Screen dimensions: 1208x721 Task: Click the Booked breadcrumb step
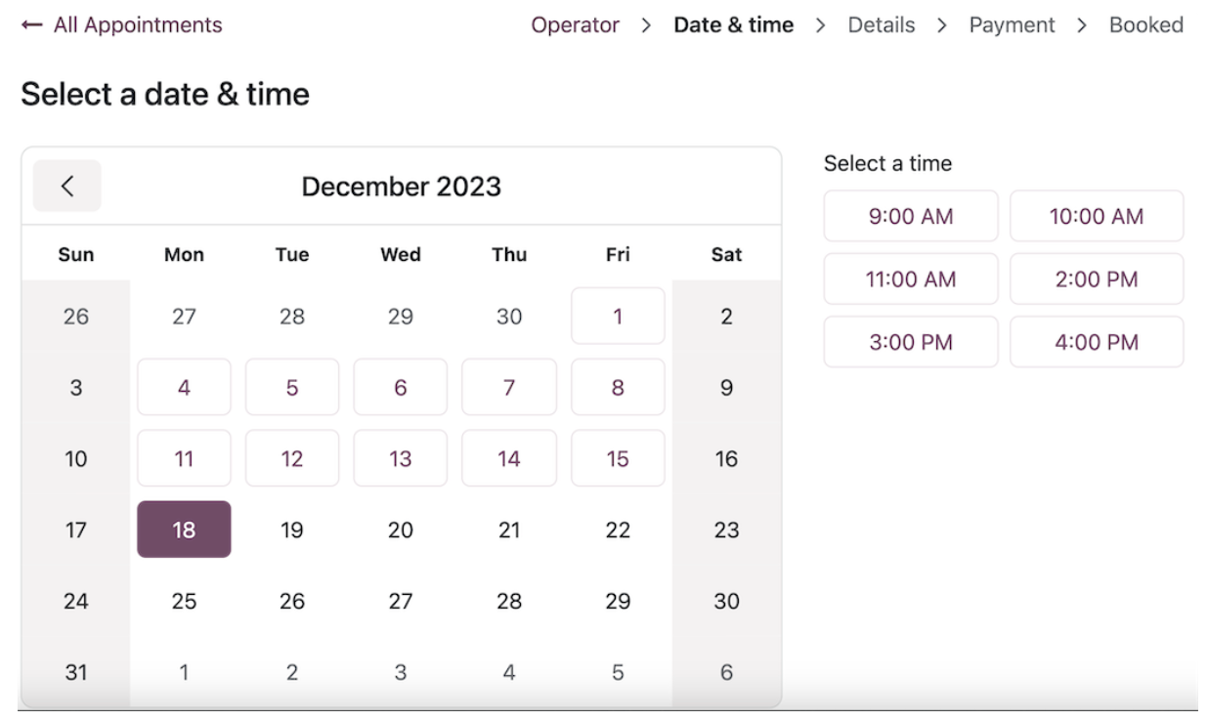(x=1147, y=24)
